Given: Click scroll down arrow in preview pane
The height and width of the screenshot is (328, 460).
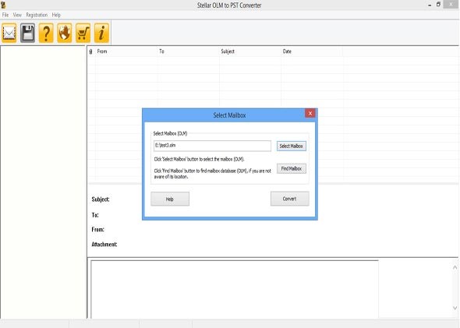Looking at the screenshot, I should click(x=455, y=308).
